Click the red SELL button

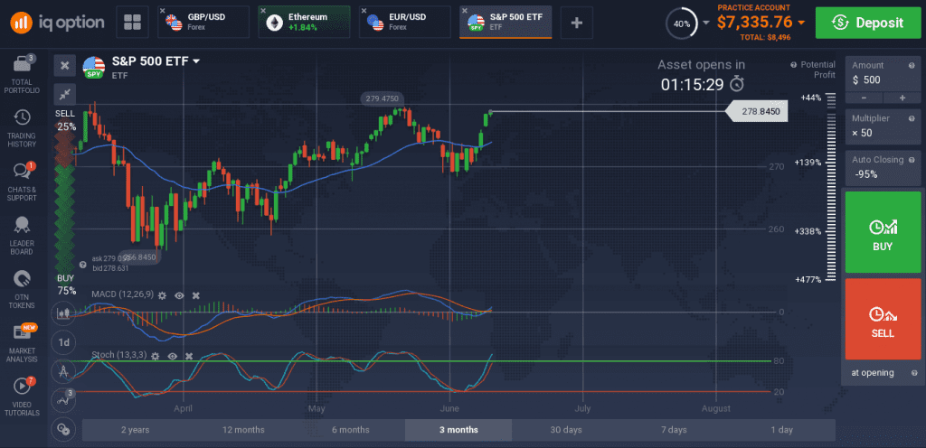pos(883,319)
